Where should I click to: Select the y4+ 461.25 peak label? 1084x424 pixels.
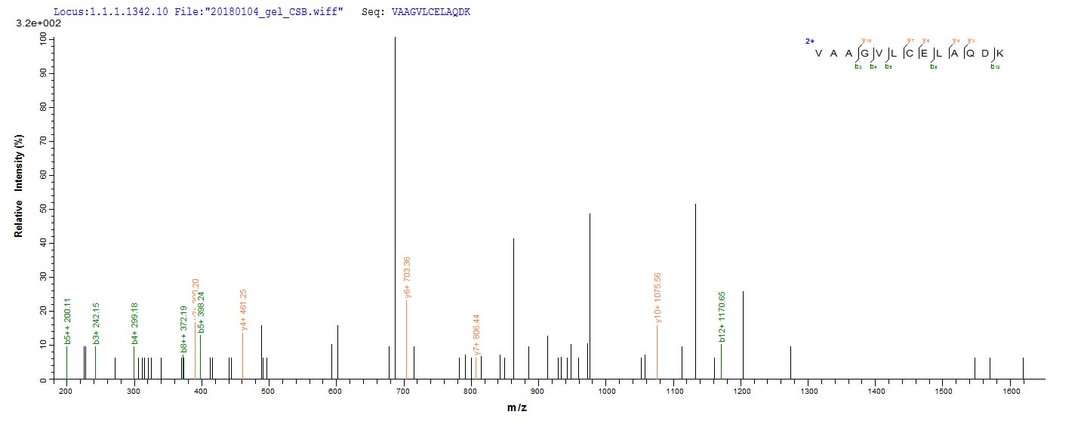pos(243,309)
